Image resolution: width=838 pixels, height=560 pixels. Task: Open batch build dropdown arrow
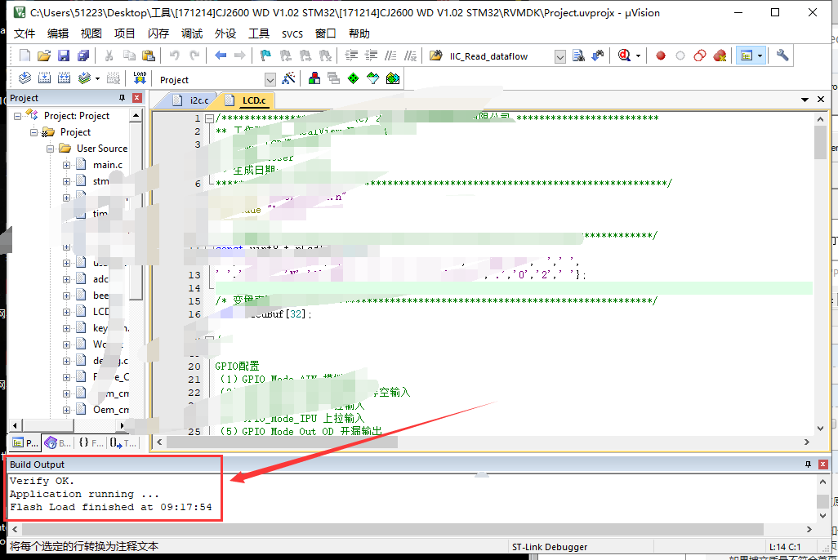(x=97, y=78)
